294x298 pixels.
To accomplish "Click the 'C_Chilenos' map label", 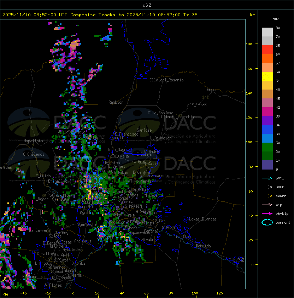I will pyautogui.click(x=34, y=154).
